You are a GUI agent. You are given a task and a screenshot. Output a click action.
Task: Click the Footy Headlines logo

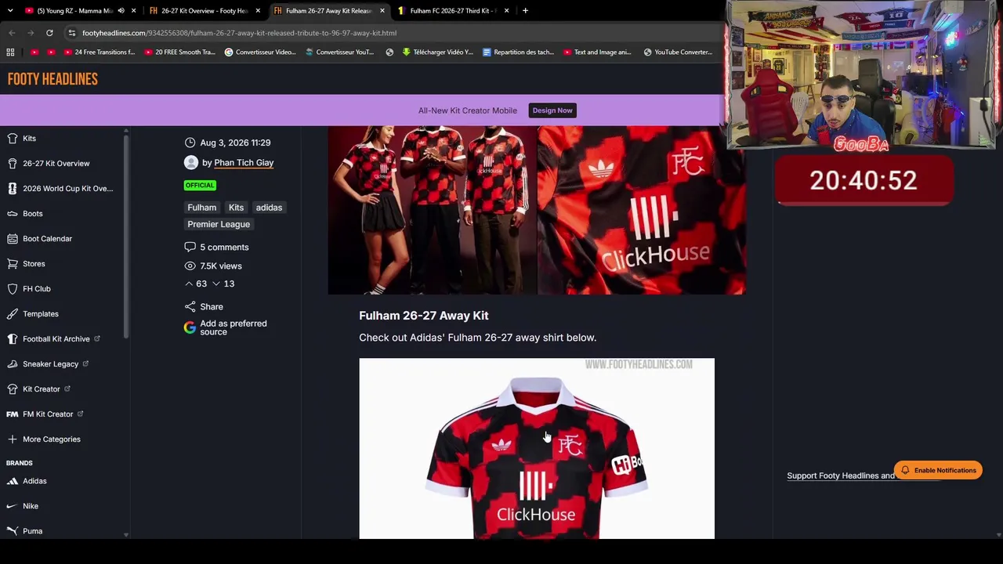tap(53, 79)
